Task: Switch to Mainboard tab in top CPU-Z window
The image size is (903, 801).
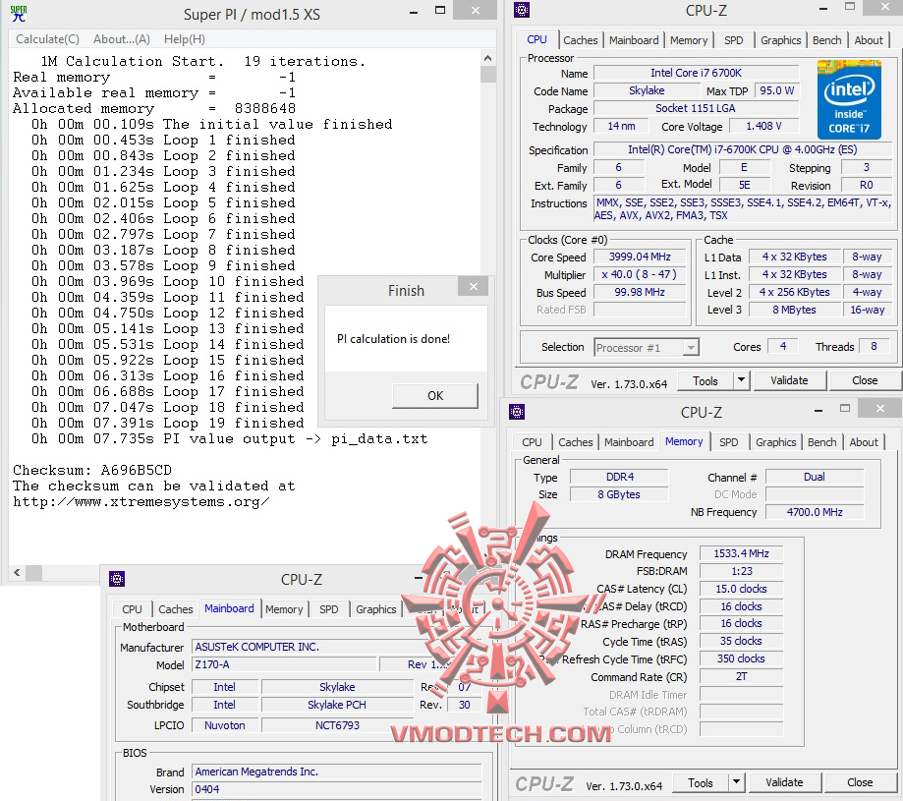Action: click(x=634, y=40)
